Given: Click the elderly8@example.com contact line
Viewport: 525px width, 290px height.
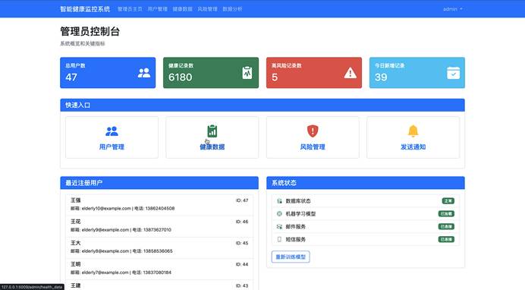Looking at the screenshot, I should (x=121, y=251).
